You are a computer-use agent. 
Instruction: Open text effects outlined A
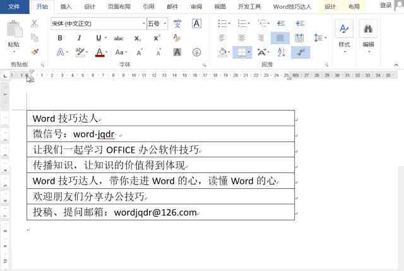click(x=61, y=52)
